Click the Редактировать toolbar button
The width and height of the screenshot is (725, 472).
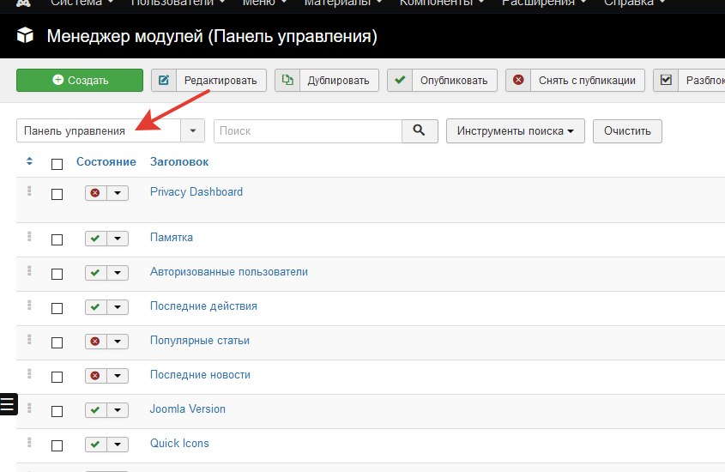209,81
